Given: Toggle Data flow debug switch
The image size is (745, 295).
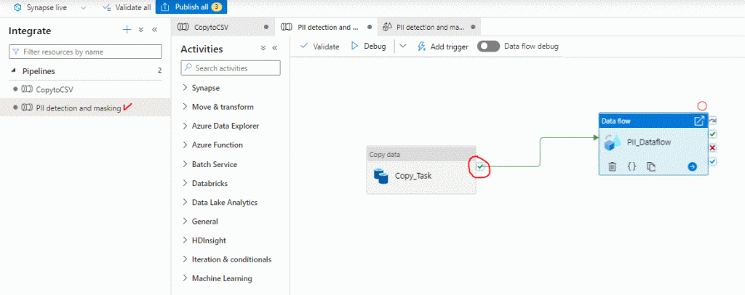Looking at the screenshot, I should (488, 46).
